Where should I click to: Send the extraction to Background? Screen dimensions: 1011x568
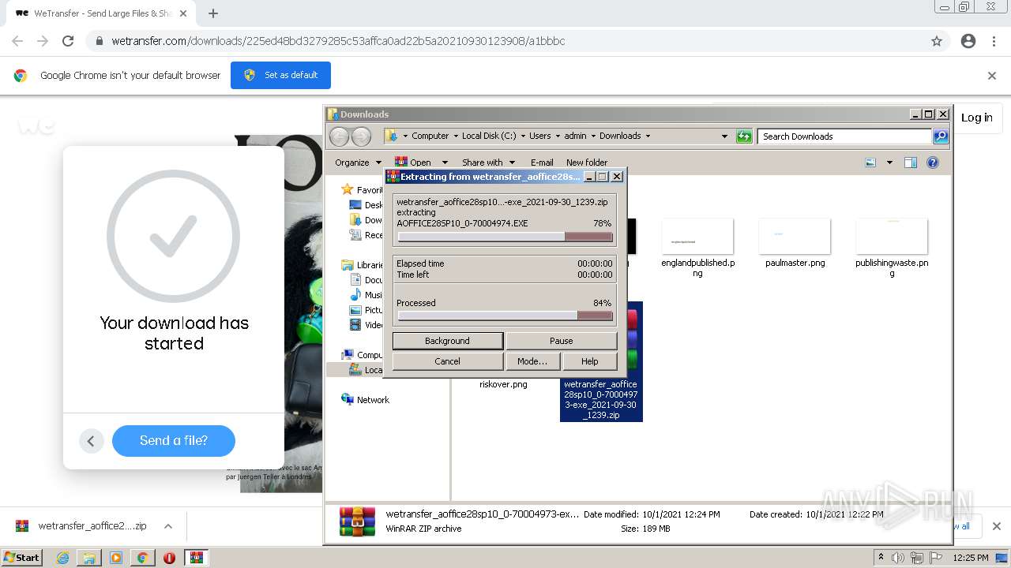coord(447,341)
